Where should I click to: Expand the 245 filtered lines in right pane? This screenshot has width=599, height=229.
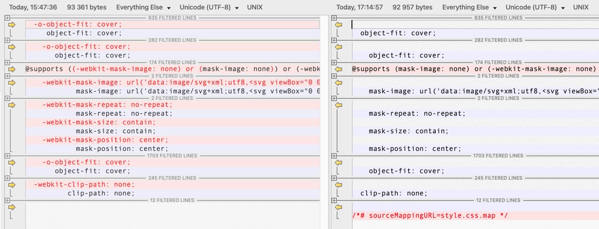(x=334, y=178)
